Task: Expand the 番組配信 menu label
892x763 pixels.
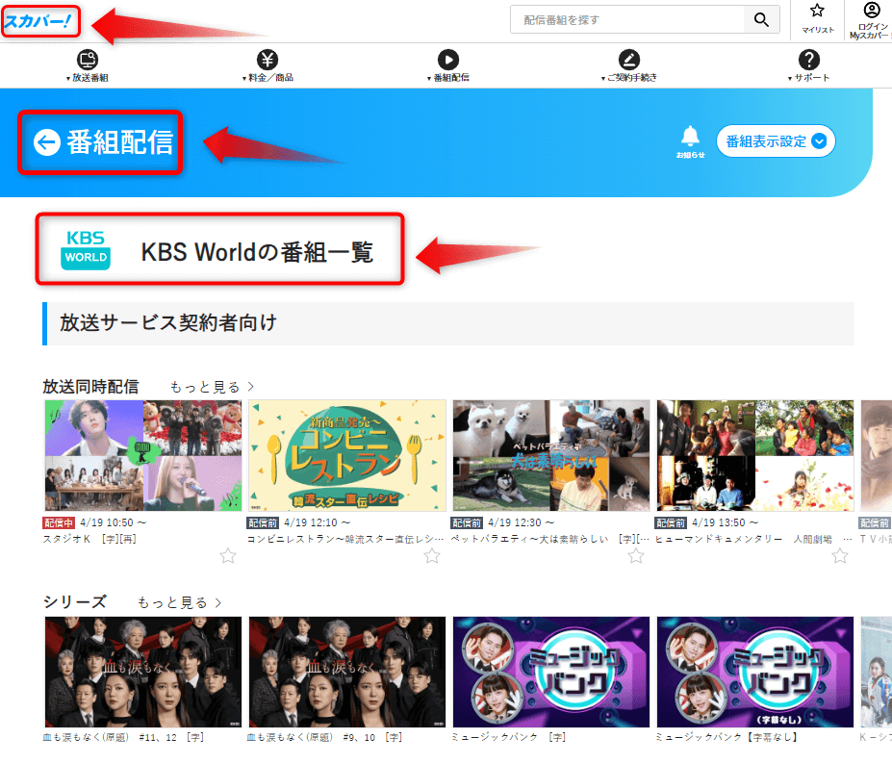Action: pyautogui.click(x=448, y=78)
